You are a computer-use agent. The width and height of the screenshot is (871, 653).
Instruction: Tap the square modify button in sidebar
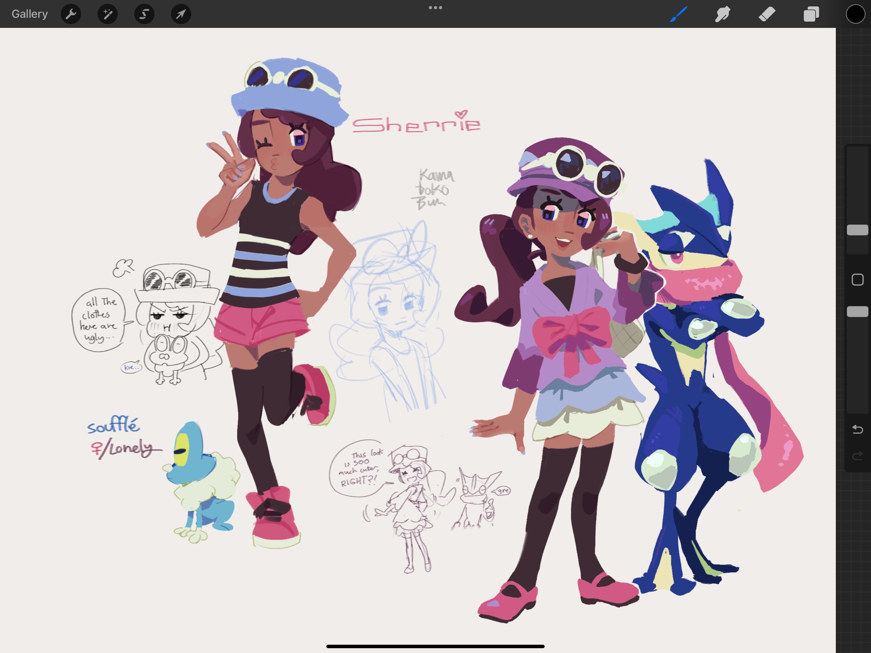[x=857, y=279]
